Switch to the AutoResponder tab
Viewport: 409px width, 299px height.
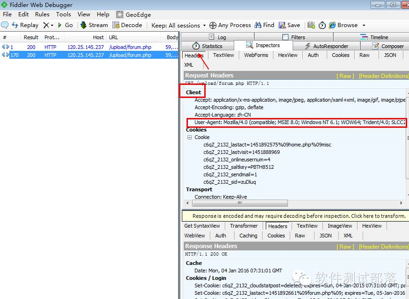[x=327, y=46]
